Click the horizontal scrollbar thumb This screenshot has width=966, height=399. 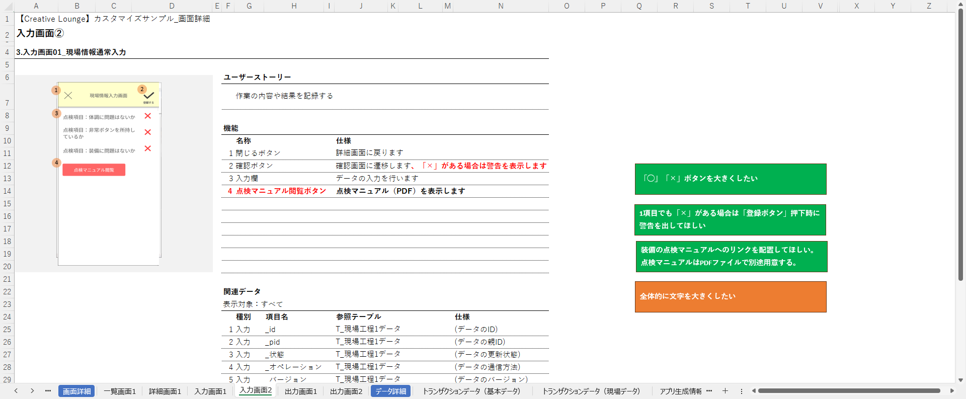849,391
